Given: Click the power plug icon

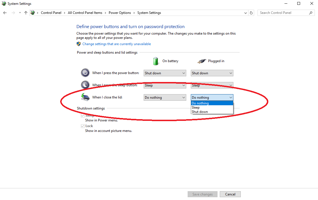Looking at the screenshot, I should pos(202,61).
